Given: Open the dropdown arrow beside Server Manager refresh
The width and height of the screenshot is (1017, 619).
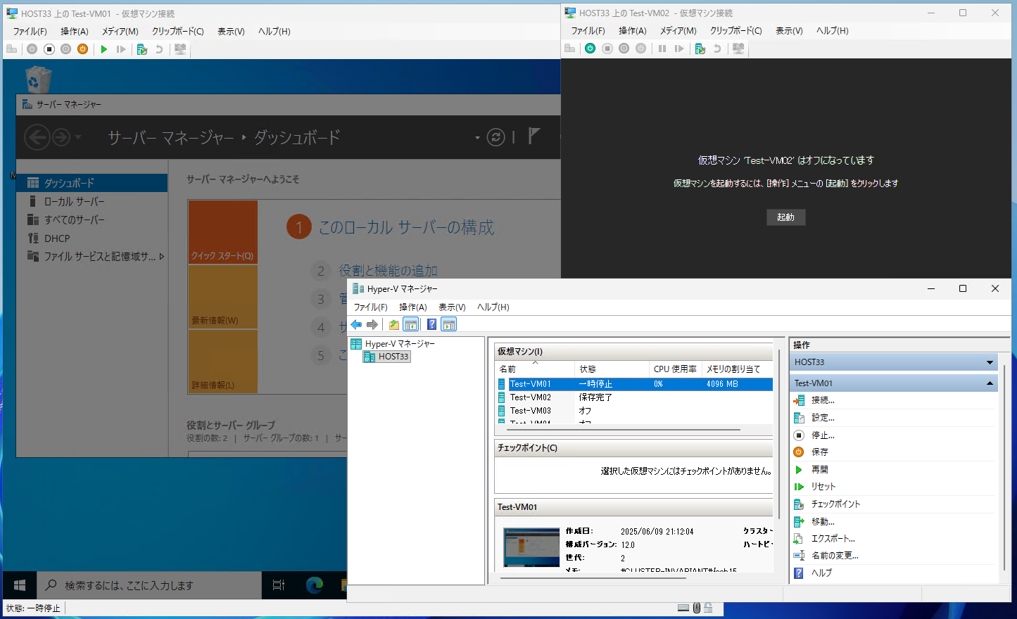Looking at the screenshot, I should pyautogui.click(x=477, y=138).
